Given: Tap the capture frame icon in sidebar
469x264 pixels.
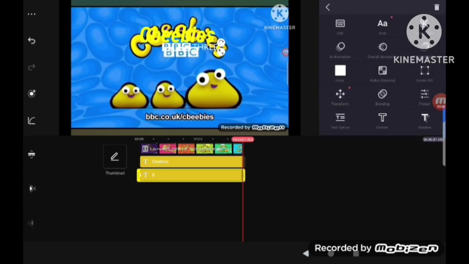Looking at the screenshot, I should (x=32, y=93).
